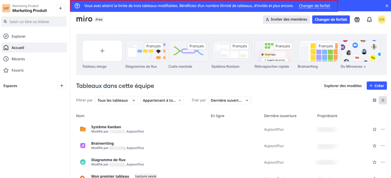Screen dimensions: 391x178
Task: Expand the Tous les tableaux filter
Action: point(116,100)
